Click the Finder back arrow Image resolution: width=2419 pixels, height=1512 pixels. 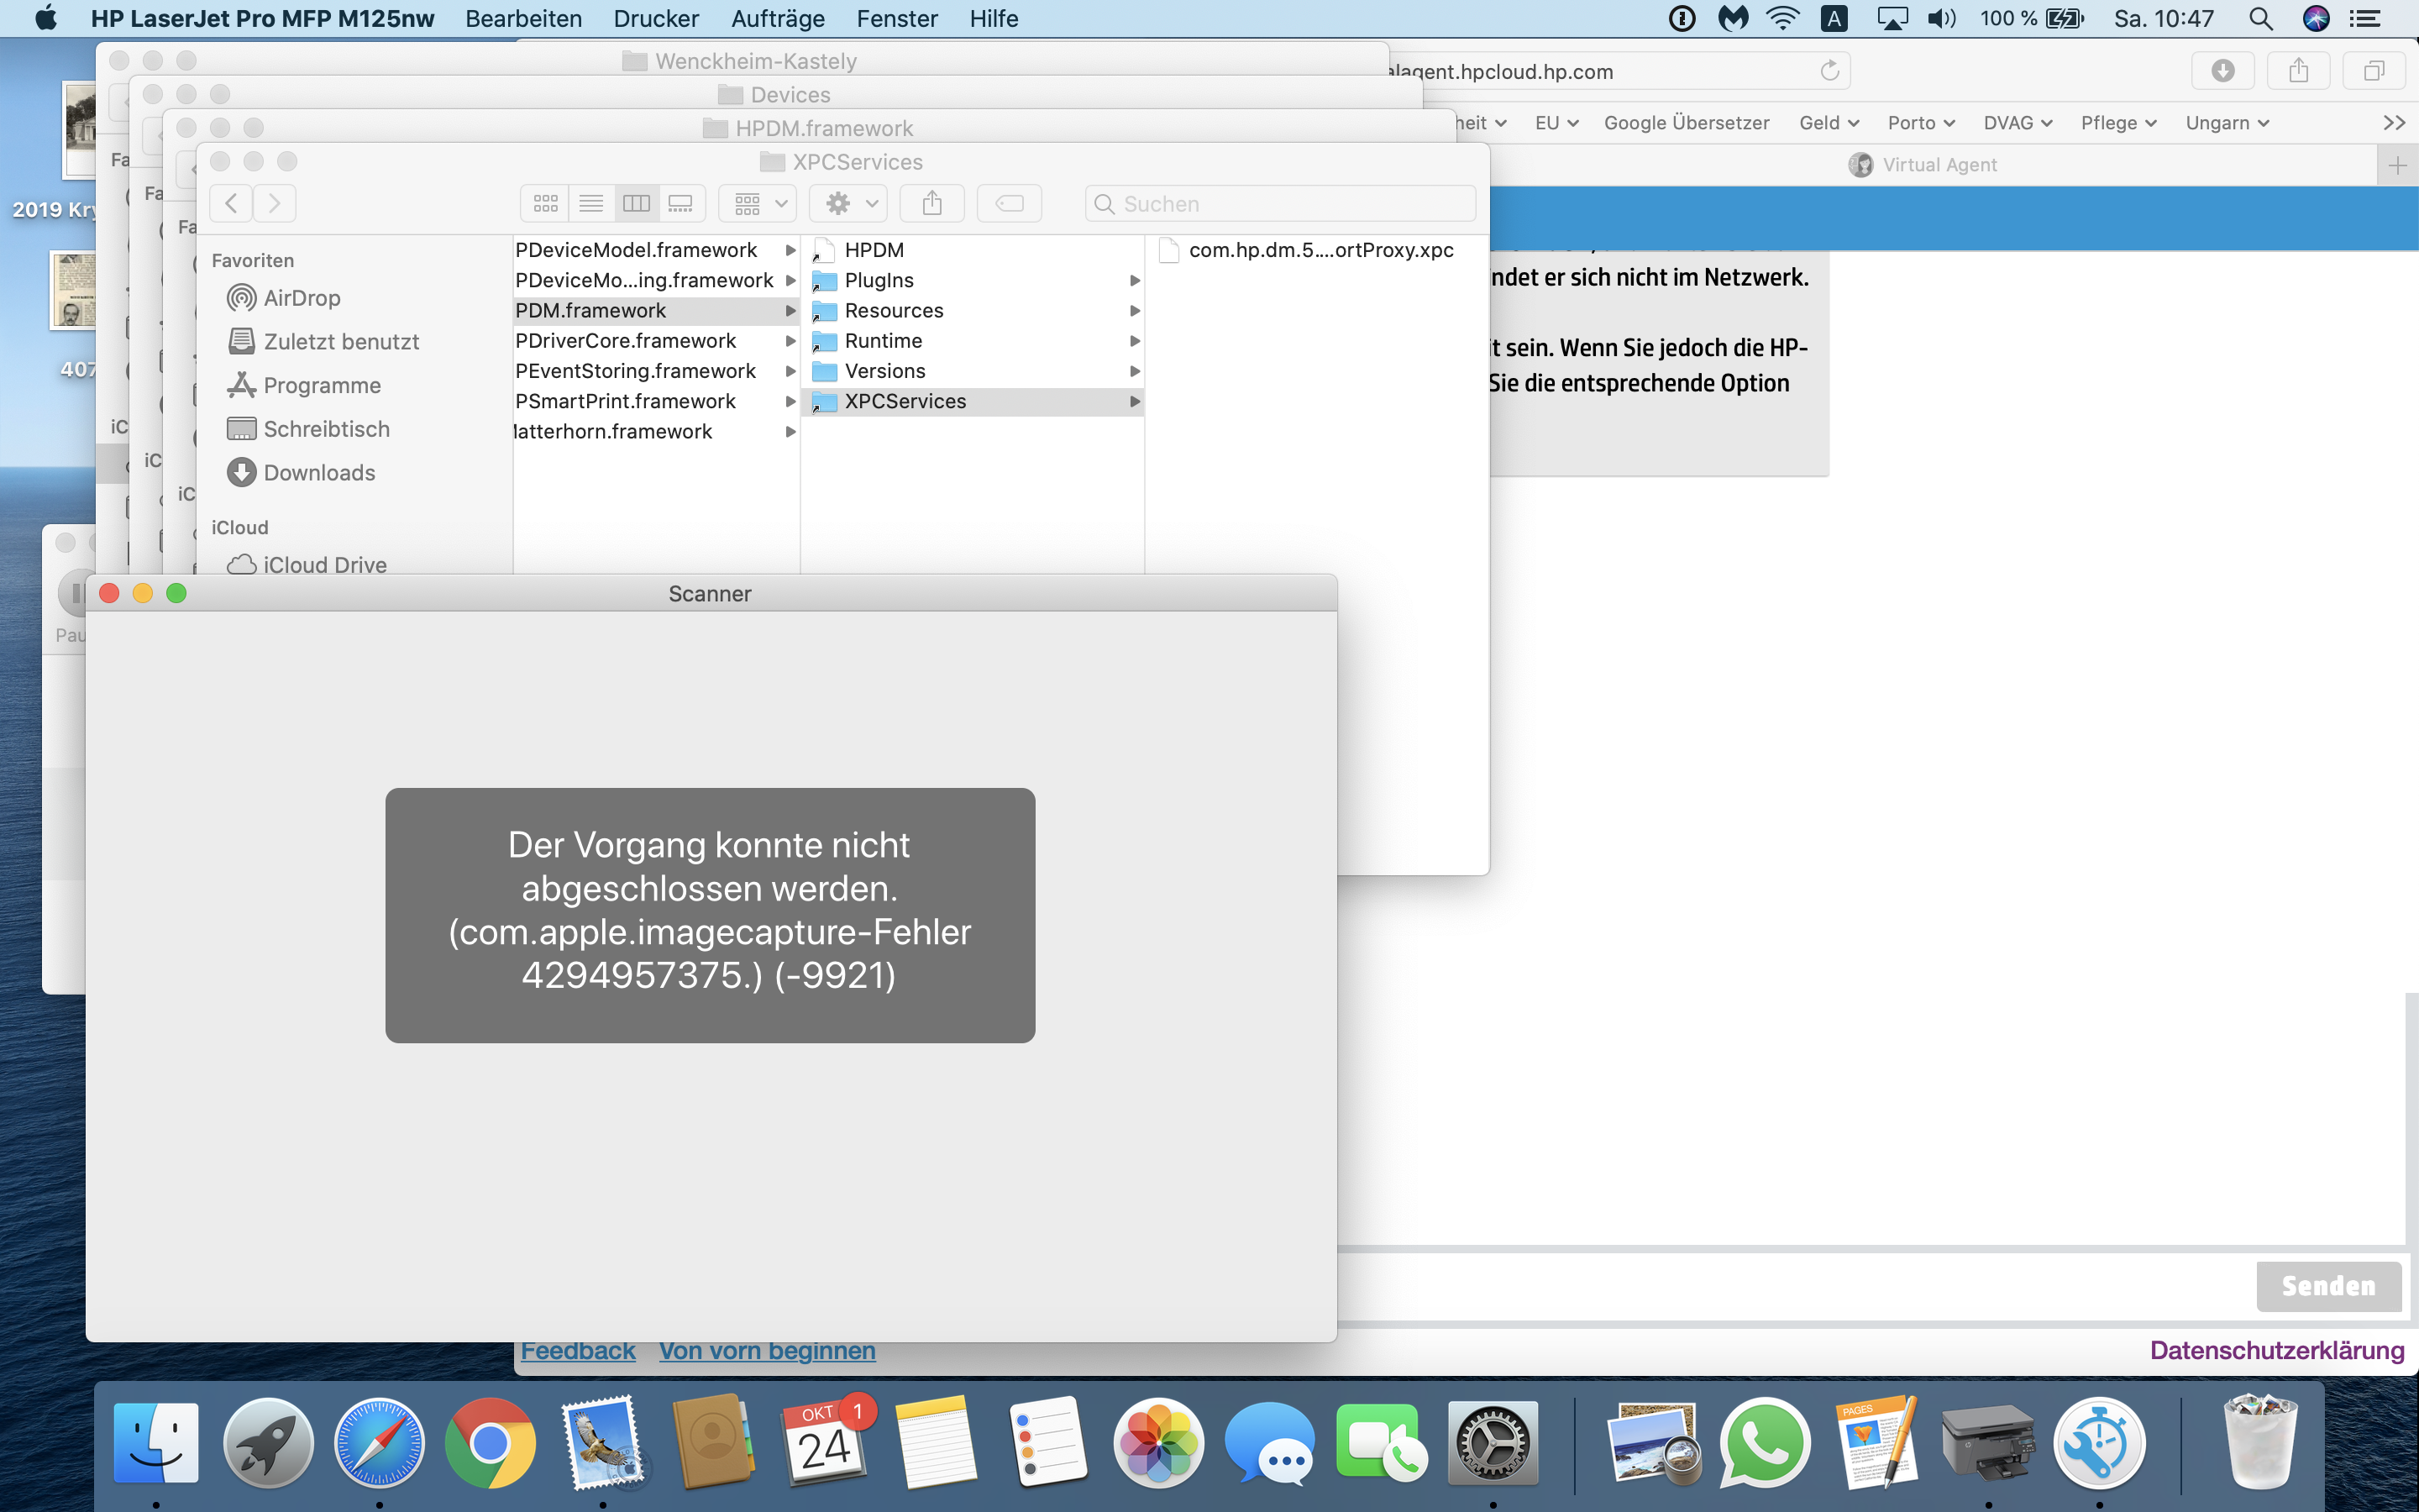click(231, 204)
